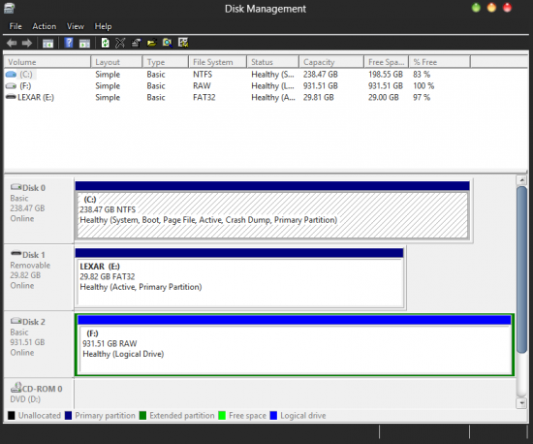Click the LEXAR (E:) drive icon in list
This screenshot has height=444, width=533.
[11, 97]
